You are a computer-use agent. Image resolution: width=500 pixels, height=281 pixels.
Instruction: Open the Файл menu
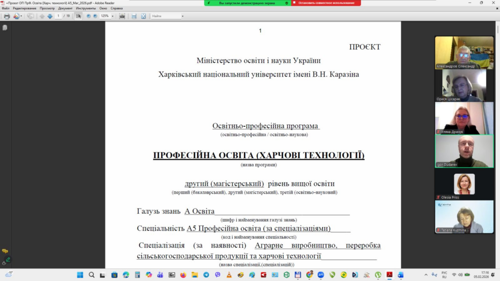5,8
